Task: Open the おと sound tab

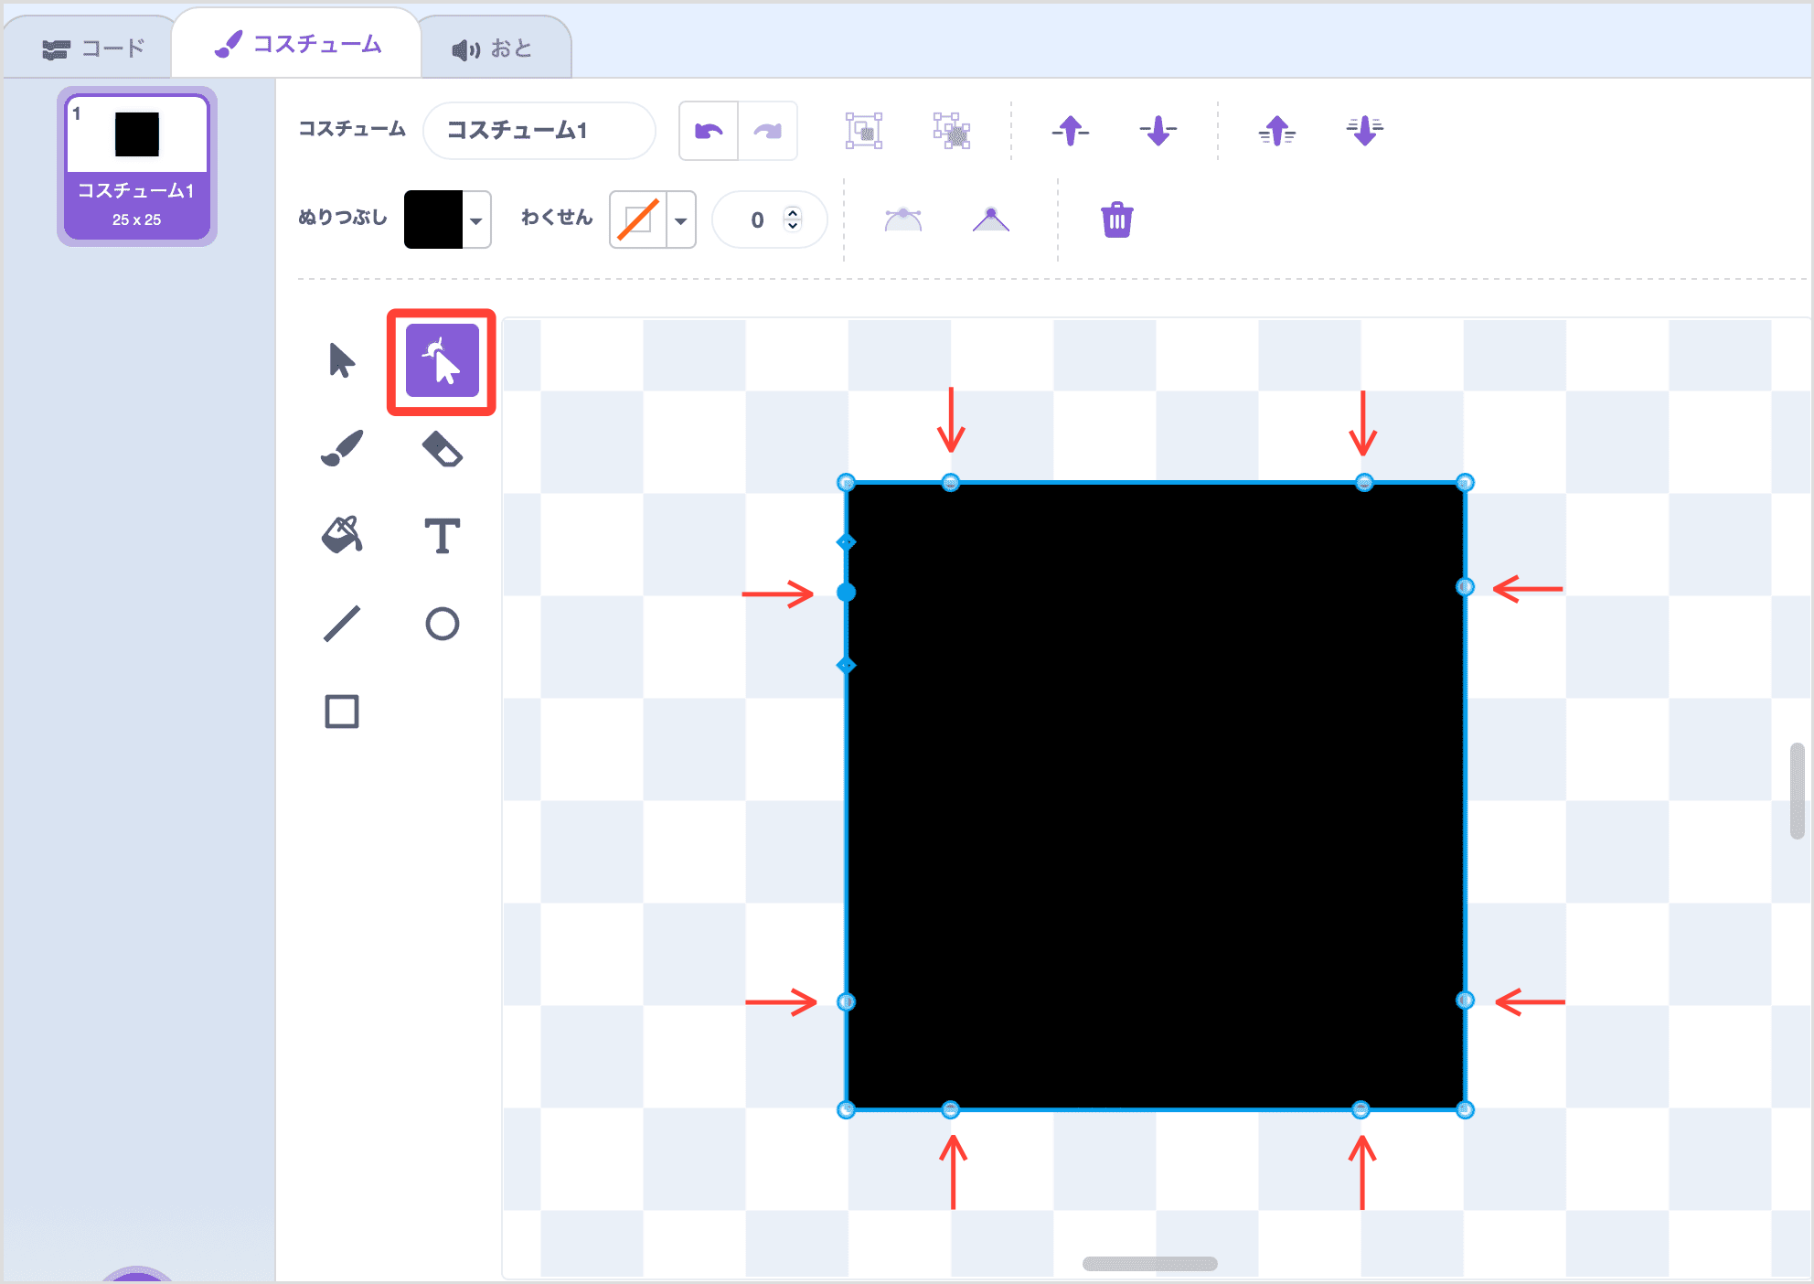Action: tap(494, 48)
